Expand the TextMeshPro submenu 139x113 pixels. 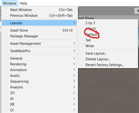(39, 51)
